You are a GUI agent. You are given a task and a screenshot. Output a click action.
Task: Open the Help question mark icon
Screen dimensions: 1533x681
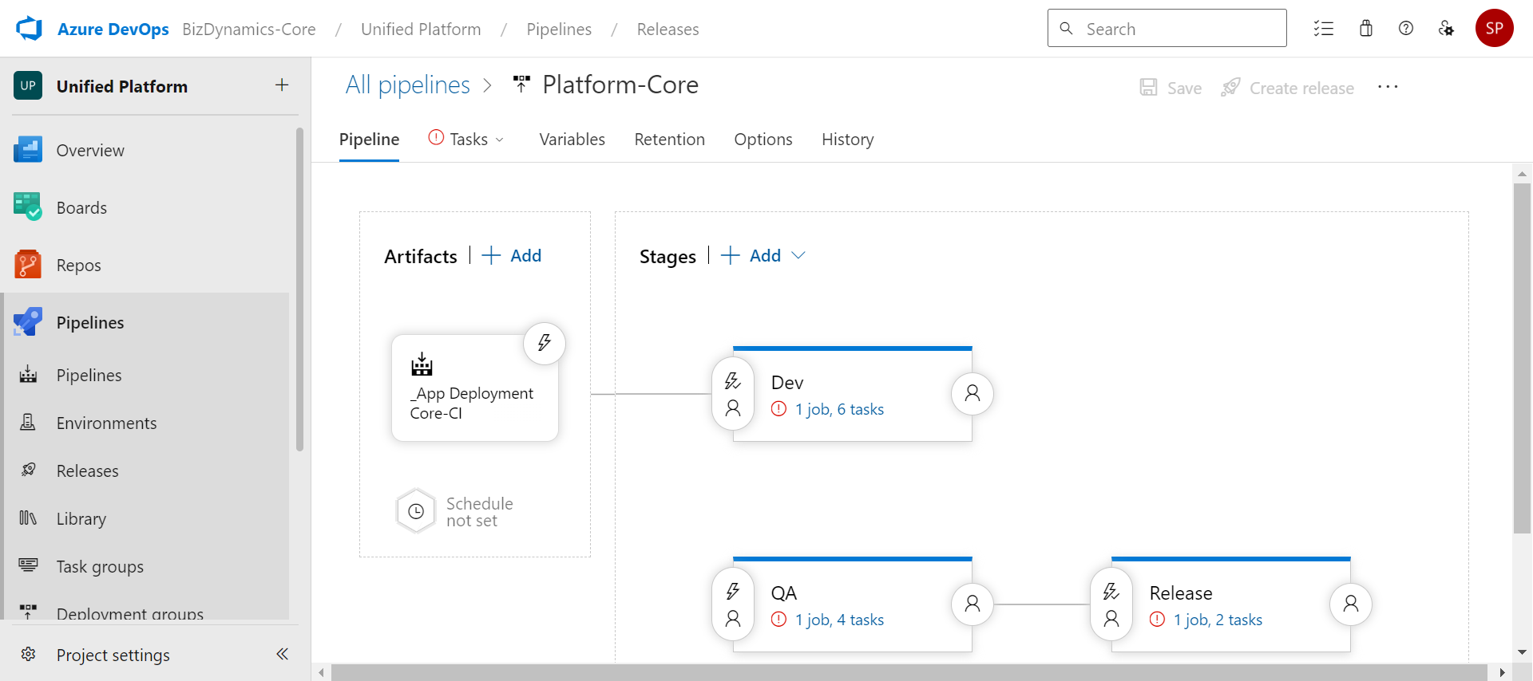(x=1406, y=29)
